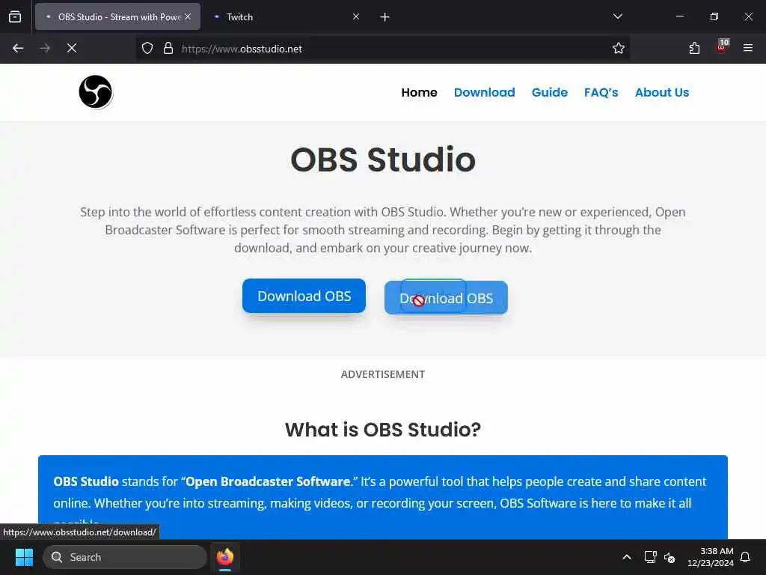Open the Home nav menu item
This screenshot has width=766, height=575.
click(419, 92)
